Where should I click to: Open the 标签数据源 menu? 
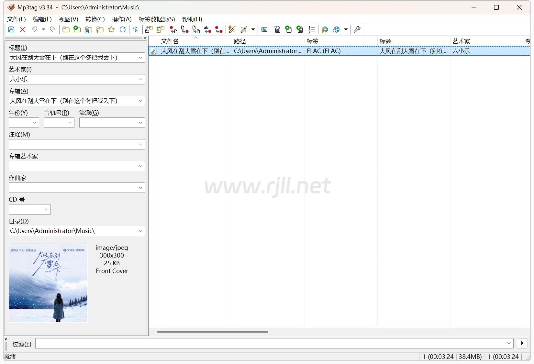pos(157,19)
